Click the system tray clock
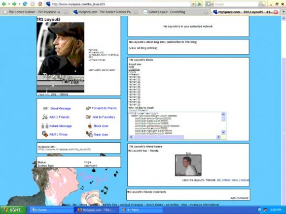The width and height of the screenshot is (286, 214). [x=276, y=210]
